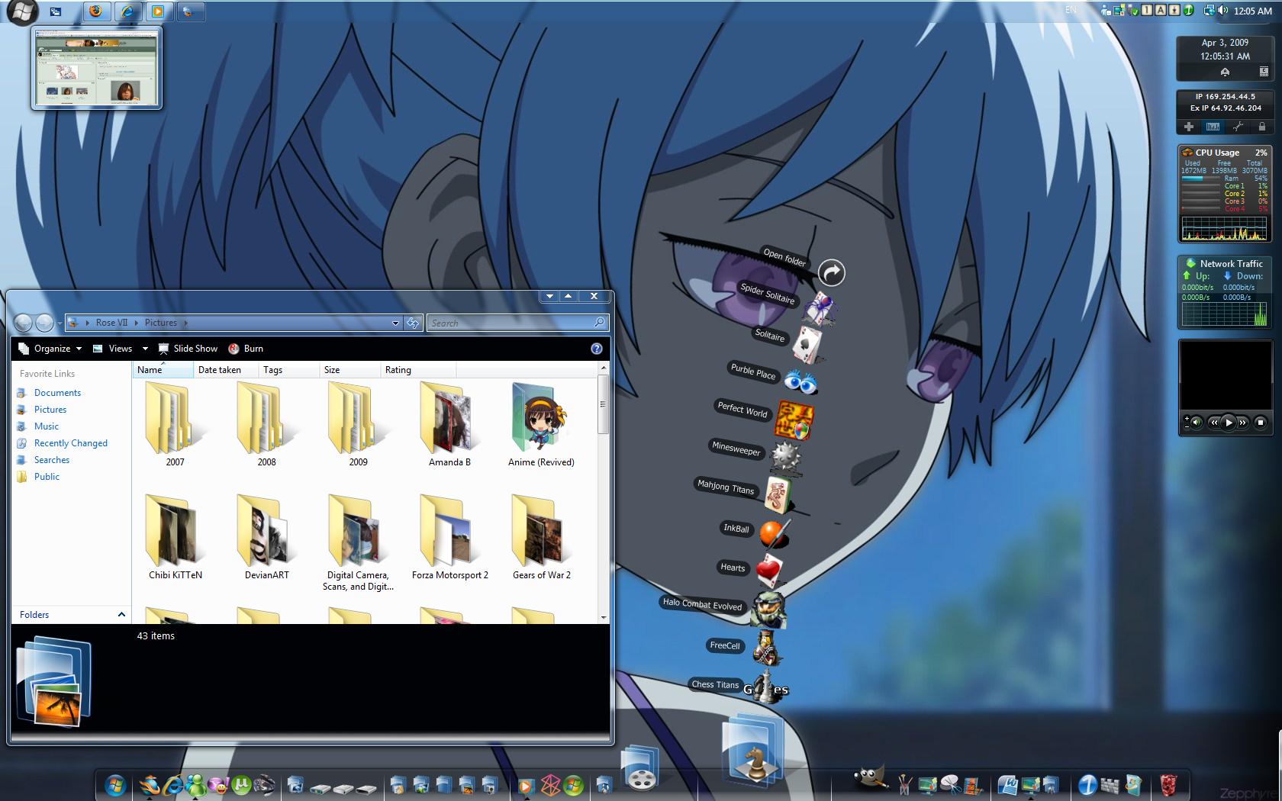Sort by the Date taken column
The height and width of the screenshot is (801, 1282).
pos(226,370)
